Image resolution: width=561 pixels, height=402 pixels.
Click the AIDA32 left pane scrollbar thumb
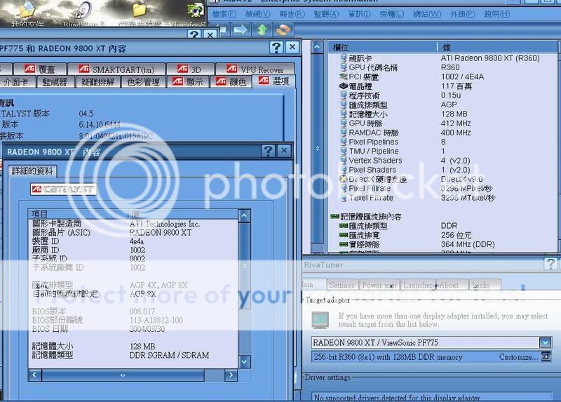click(x=318, y=149)
